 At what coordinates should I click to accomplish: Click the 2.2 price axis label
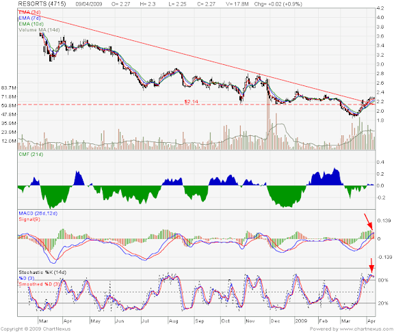click(x=380, y=102)
